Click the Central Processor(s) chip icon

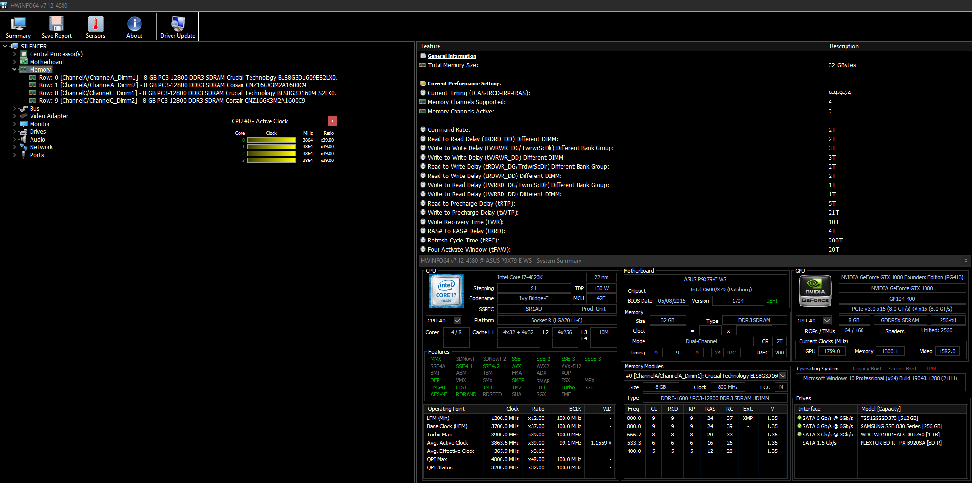24,54
